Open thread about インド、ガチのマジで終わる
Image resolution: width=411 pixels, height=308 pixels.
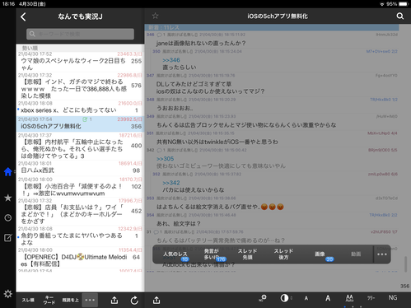[x=80, y=86]
